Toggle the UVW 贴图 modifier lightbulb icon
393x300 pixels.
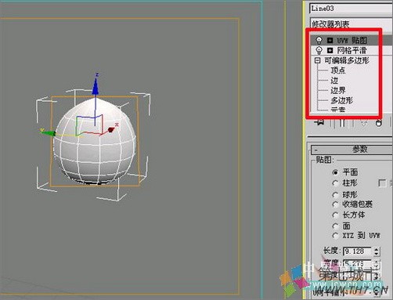coord(319,41)
